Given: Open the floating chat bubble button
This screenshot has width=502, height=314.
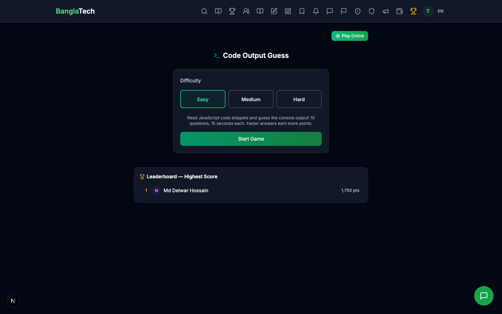Looking at the screenshot, I should click(x=484, y=296).
